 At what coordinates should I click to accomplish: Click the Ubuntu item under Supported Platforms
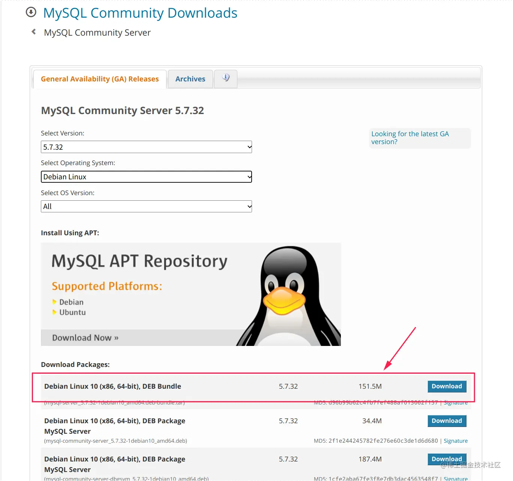pos(72,312)
